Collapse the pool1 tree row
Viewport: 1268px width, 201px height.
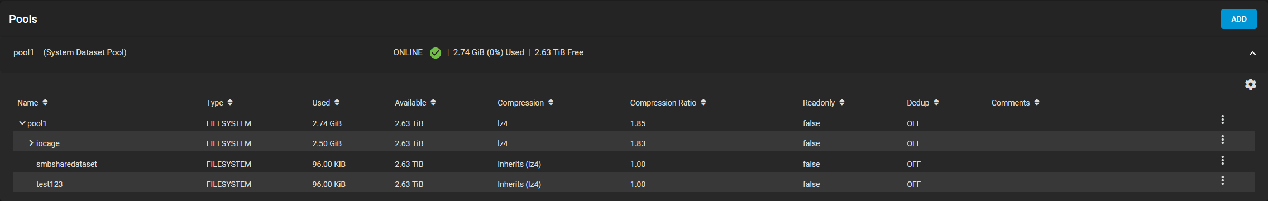[22, 123]
